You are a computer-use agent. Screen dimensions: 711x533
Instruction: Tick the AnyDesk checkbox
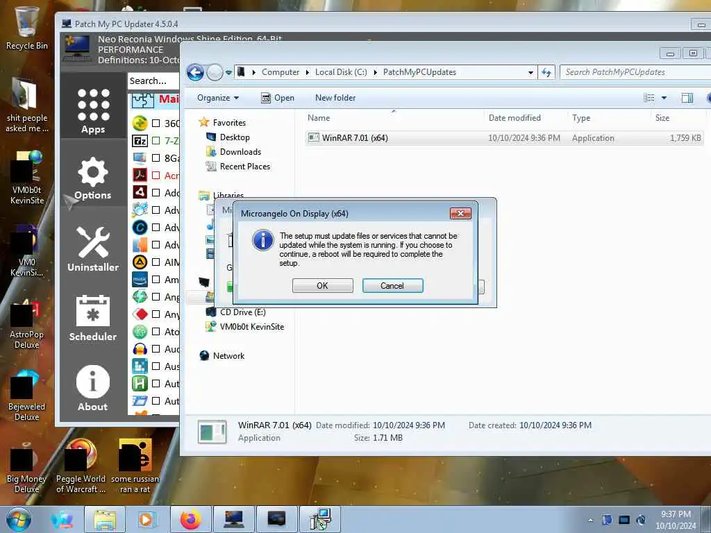(x=156, y=314)
